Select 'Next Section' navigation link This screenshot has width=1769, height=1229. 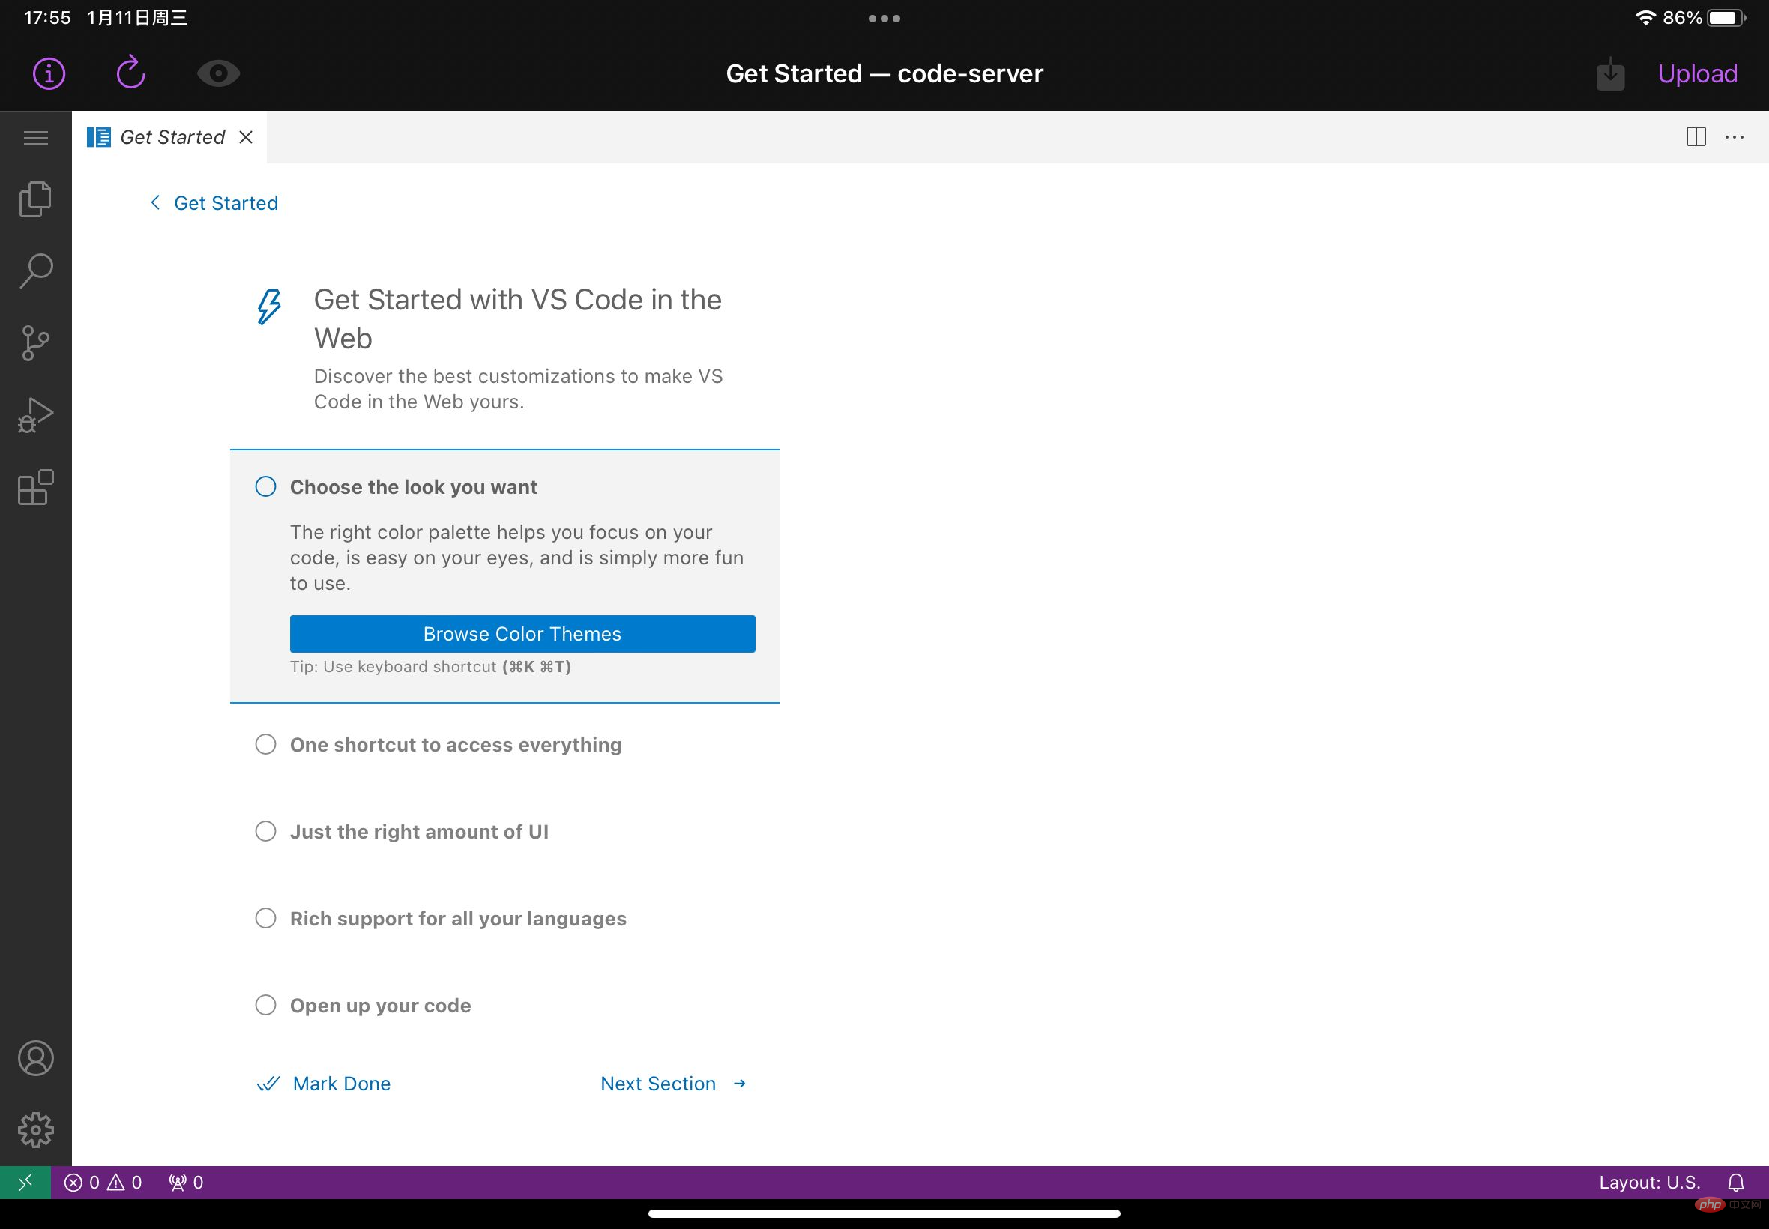(x=672, y=1083)
